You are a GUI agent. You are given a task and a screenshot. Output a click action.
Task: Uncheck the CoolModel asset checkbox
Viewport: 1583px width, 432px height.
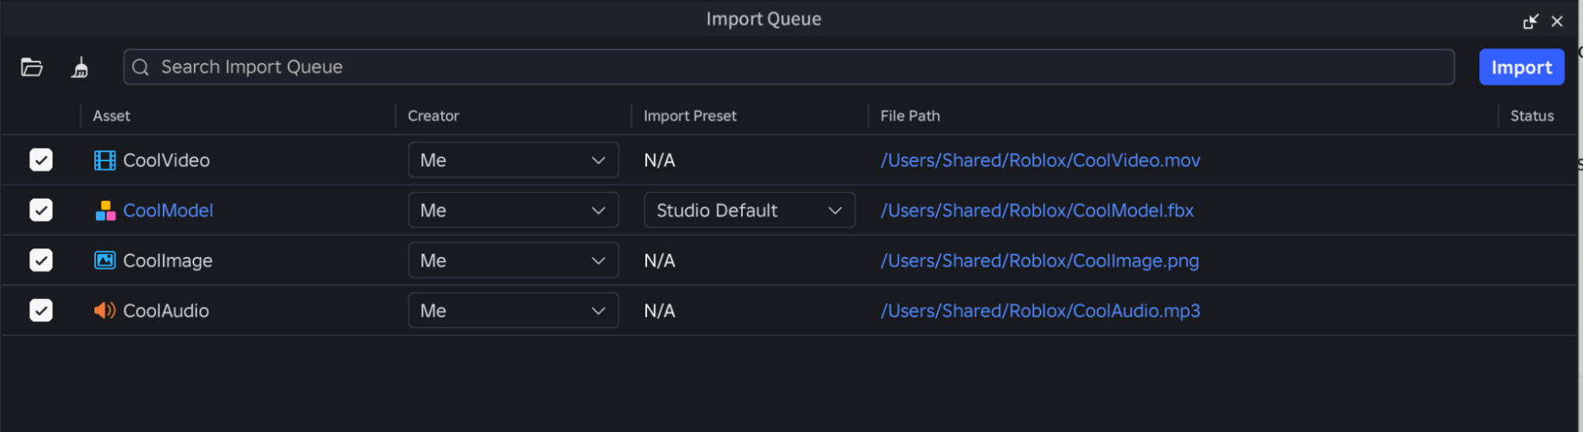coord(41,210)
